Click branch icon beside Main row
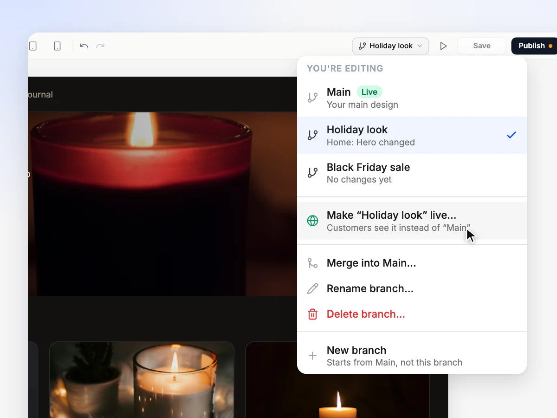Screen dimensions: 557x418 tap(313, 98)
